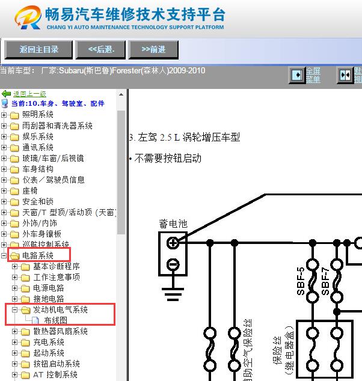This screenshot has height=381, width=362.
Task: Click the 全屏菜单 link
Action: [x=313, y=75]
